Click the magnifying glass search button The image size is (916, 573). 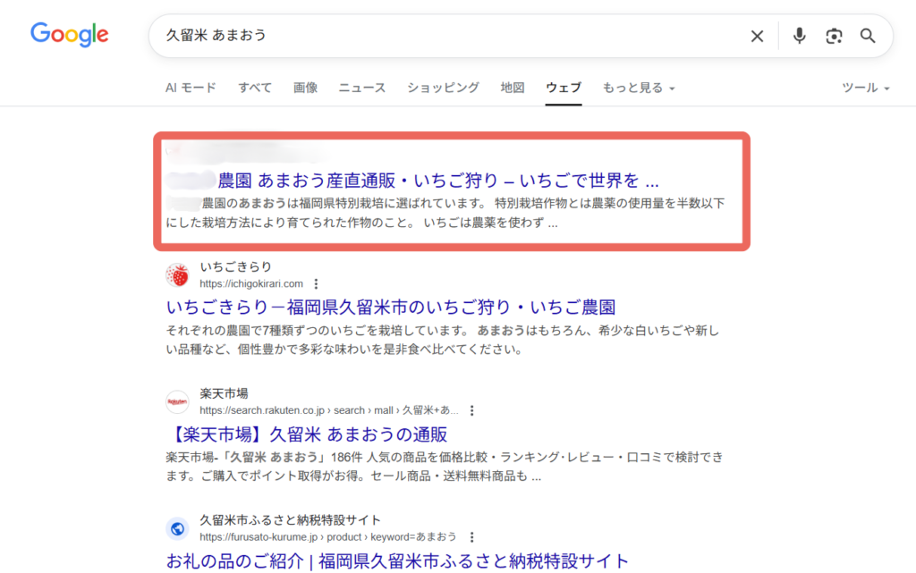click(867, 36)
